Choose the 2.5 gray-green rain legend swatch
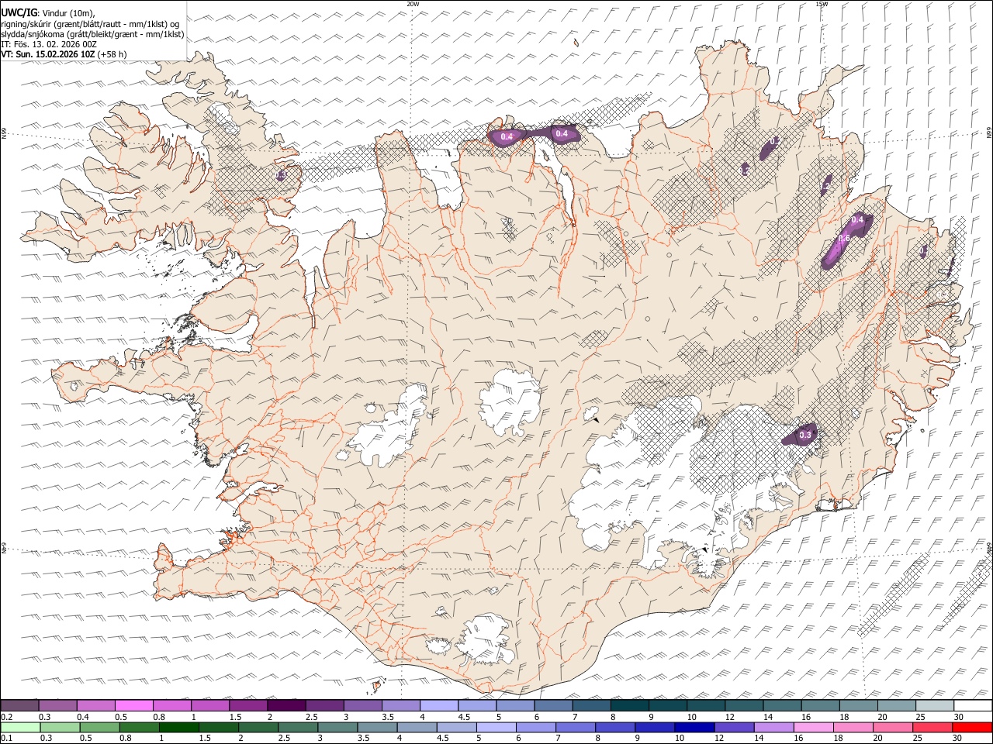 point(298,728)
